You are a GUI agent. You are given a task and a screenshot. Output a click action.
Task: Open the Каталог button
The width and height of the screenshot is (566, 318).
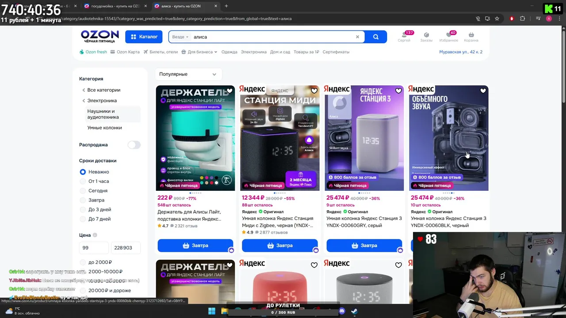pyautogui.click(x=144, y=37)
